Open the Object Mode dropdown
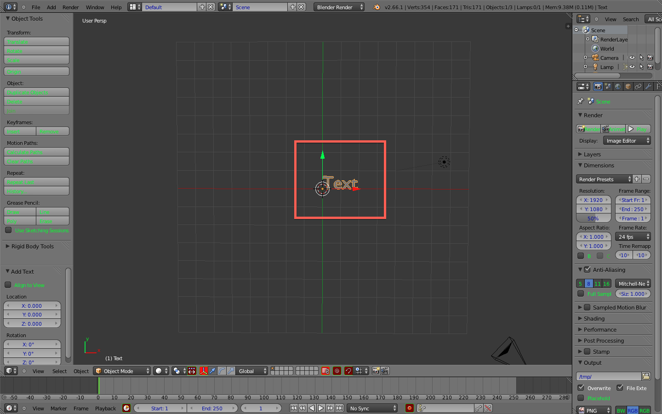This screenshot has width=662, height=414. 122,371
